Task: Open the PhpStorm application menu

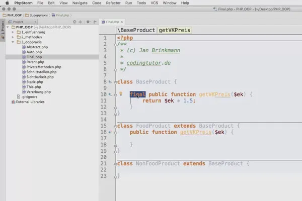Action: [x=23, y=3]
